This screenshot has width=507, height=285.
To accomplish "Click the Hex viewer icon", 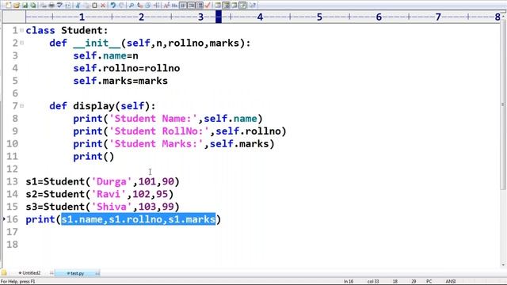I will tap(174, 6).
